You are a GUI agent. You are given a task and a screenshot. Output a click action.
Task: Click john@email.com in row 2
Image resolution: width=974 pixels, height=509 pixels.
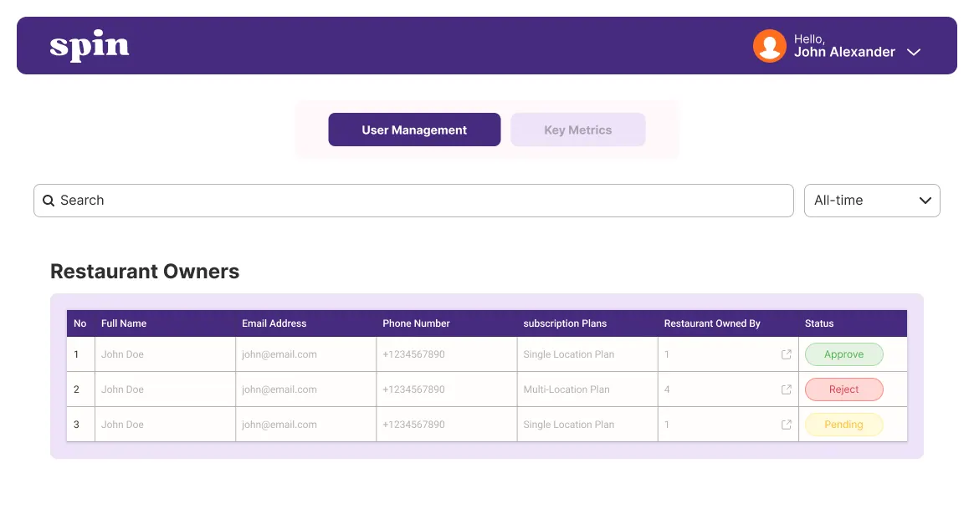pyautogui.click(x=279, y=389)
